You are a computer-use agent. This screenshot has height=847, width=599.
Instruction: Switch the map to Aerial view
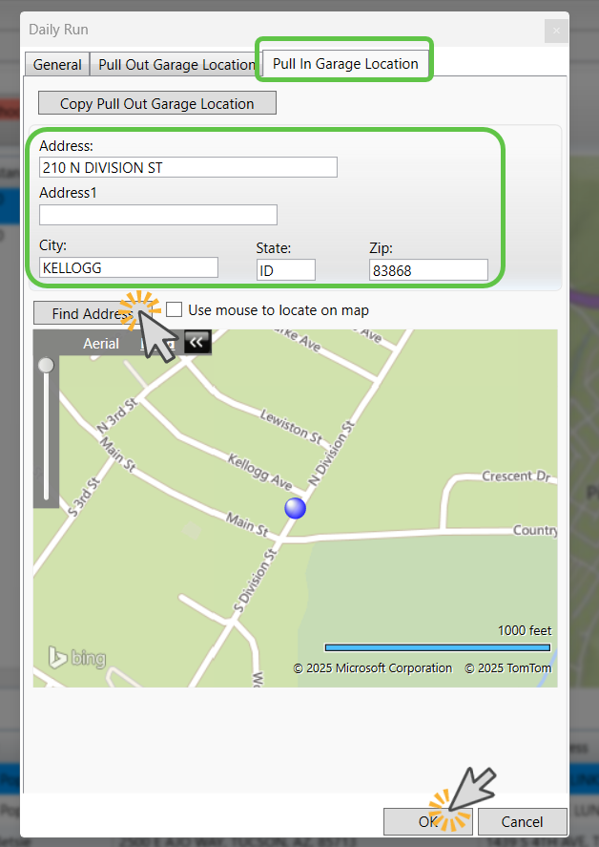coord(101,343)
